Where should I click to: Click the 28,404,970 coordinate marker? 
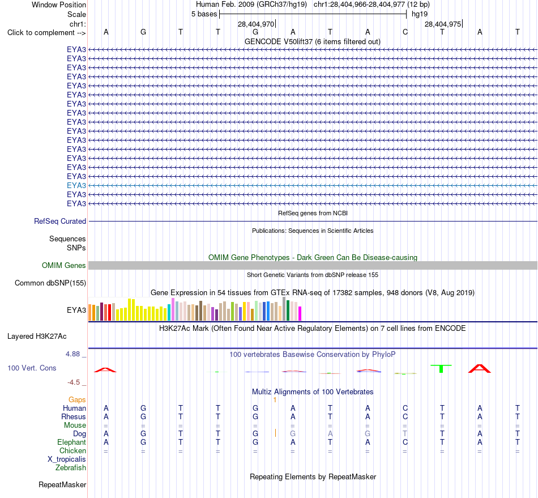click(256, 24)
